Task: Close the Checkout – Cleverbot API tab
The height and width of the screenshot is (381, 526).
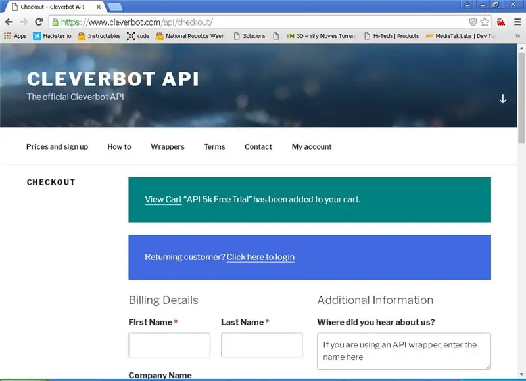Action: pyautogui.click(x=99, y=7)
